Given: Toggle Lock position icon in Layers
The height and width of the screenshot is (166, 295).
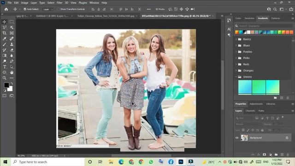Looking at the screenshot, I should [x=253, y=130].
